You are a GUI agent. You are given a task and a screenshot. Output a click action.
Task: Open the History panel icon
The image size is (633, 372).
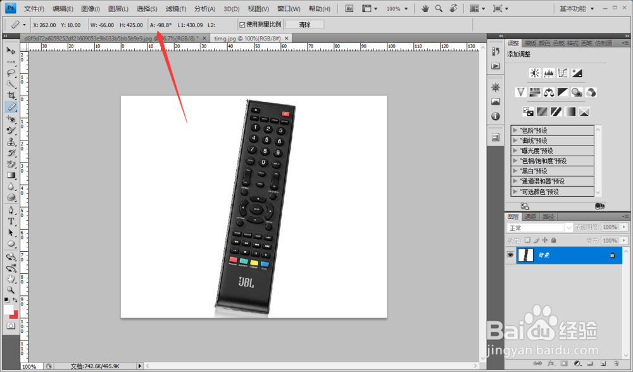[x=496, y=51]
